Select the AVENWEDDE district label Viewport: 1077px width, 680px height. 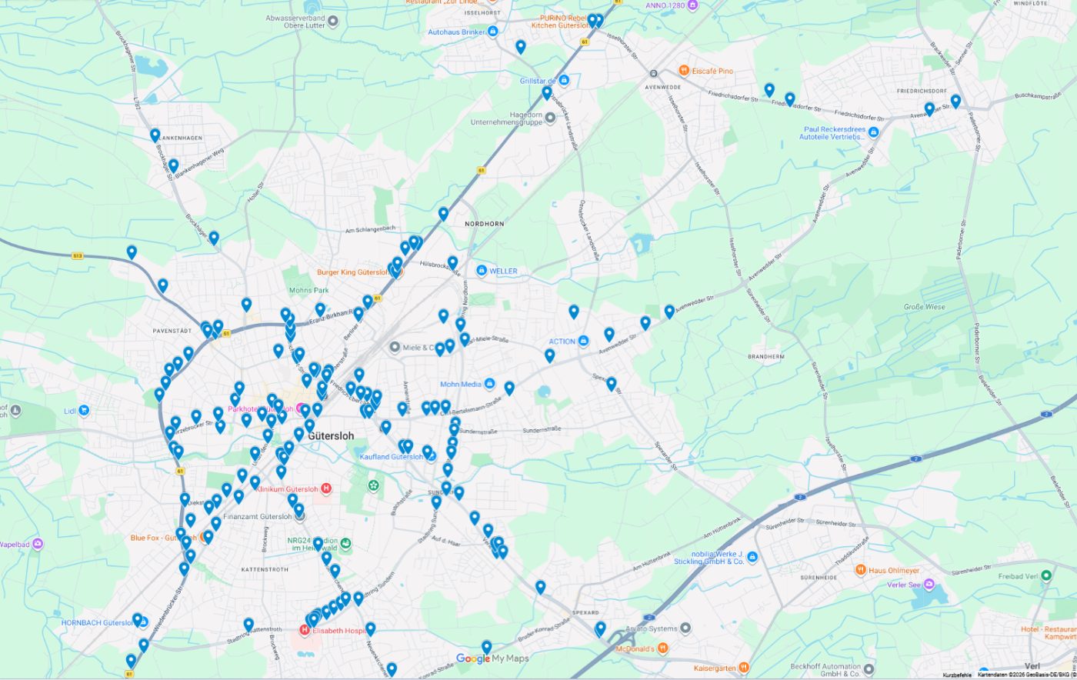(665, 87)
